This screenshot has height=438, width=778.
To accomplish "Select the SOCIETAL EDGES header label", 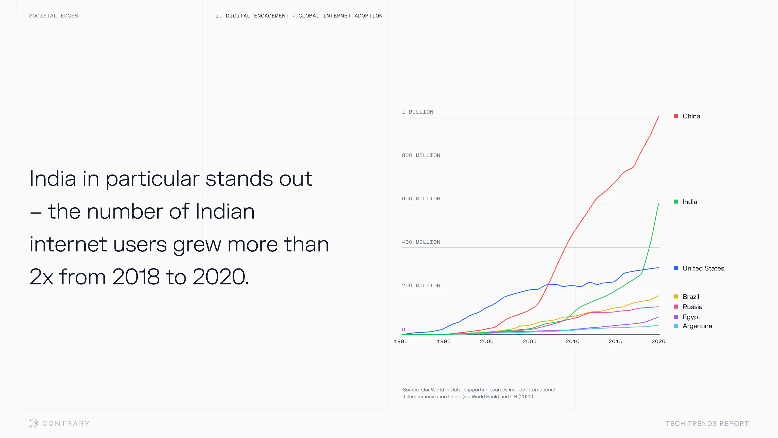I will pos(53,16).
